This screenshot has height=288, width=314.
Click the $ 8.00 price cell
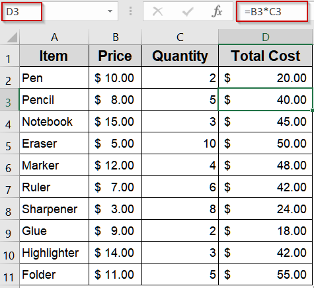[116, 99]
